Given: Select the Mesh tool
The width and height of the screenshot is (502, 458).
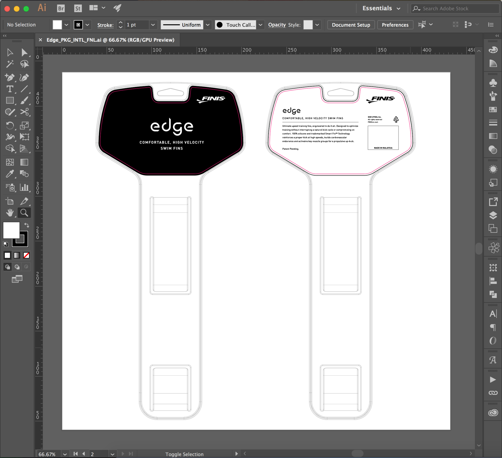Looking at the screenshot, I should click(10, 162).
